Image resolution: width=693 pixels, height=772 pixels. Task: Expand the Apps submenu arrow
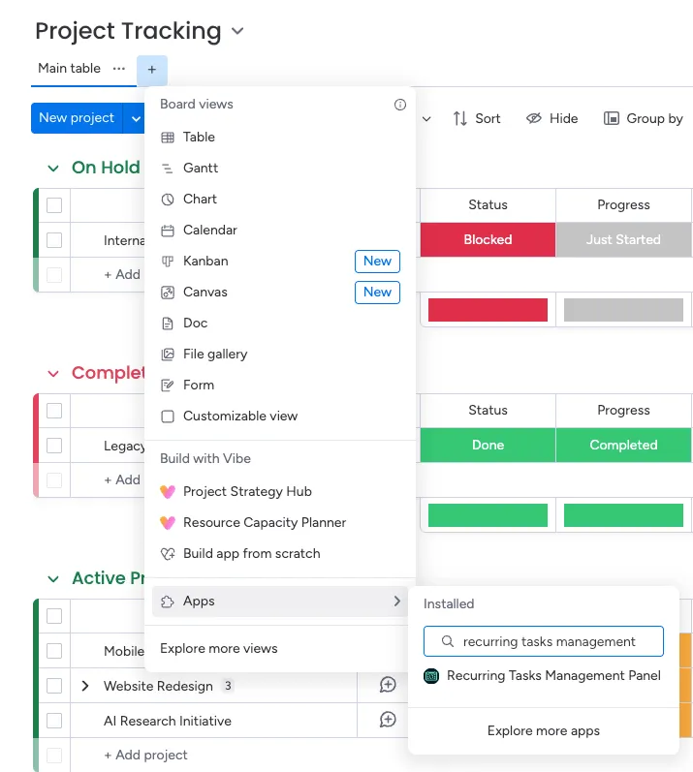[x=397, y=602]
